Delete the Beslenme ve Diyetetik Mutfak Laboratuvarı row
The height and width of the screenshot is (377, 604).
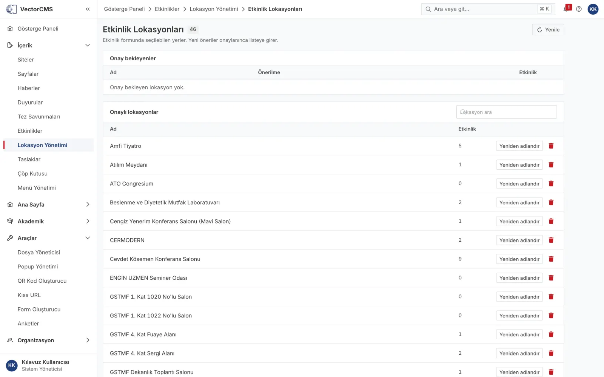point(551,202)
